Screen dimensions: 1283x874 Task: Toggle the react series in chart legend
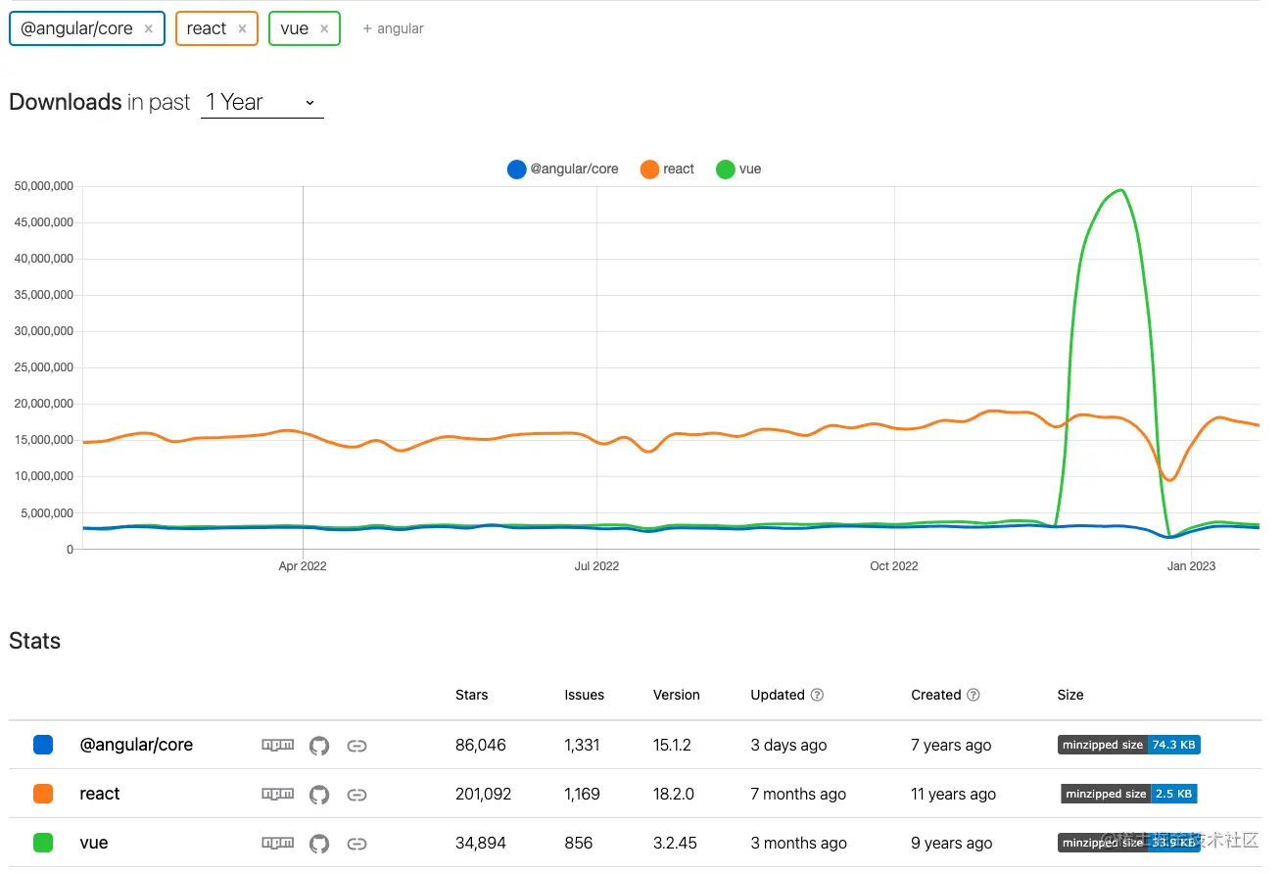[x=667, y=169]
